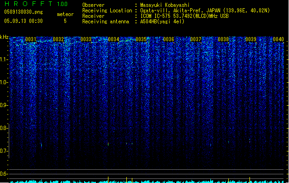The height and width of the screenshot is (183, 289).
Task: Click the 0.9 kHz axis tick label
Action: point(4,105)
